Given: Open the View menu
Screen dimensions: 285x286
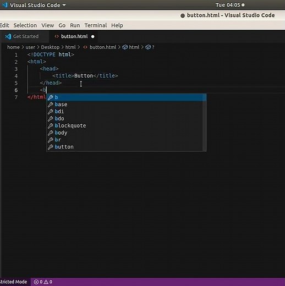Looking at the screenshot, I should click(47, 25).
